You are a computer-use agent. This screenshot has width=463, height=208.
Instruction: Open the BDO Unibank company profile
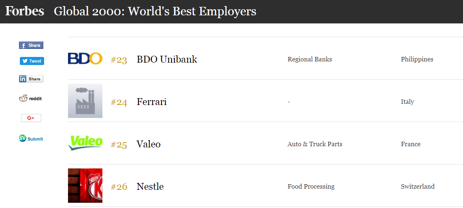pos(167,59)
